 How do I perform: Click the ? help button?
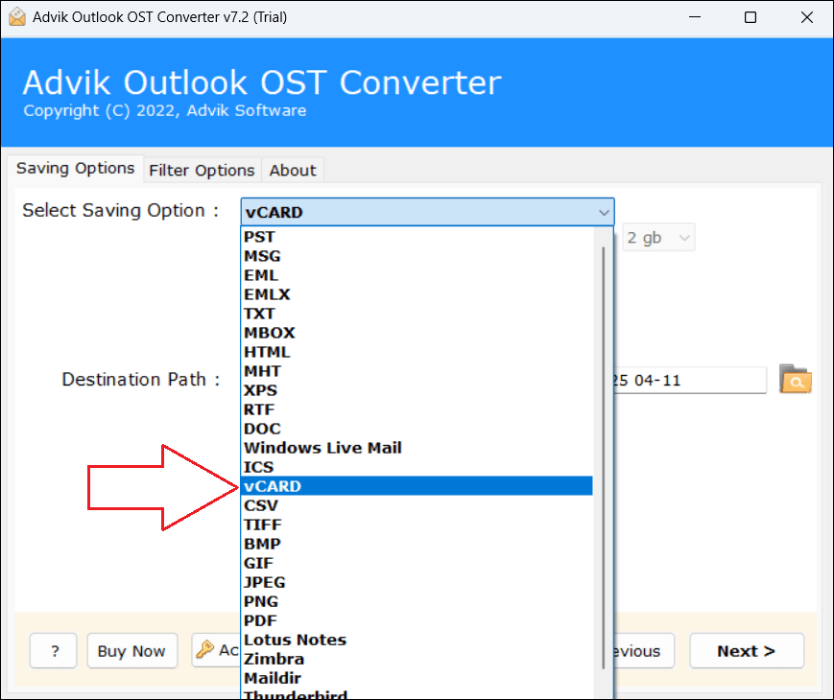click(53, 650)
